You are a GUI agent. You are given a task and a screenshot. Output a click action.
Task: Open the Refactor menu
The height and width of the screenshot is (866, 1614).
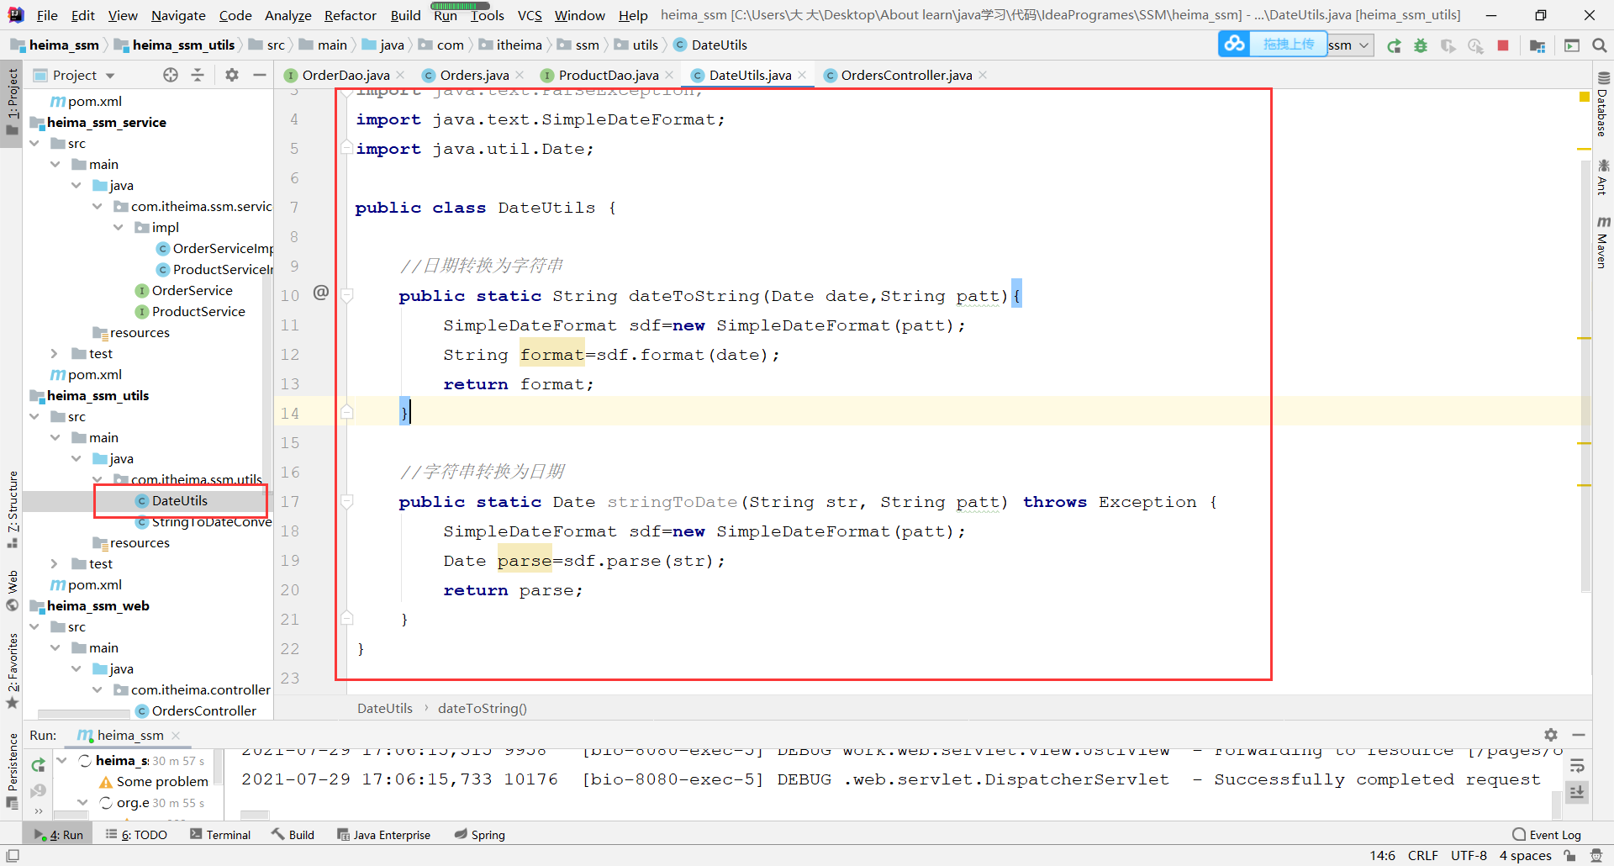coord(351,15)
